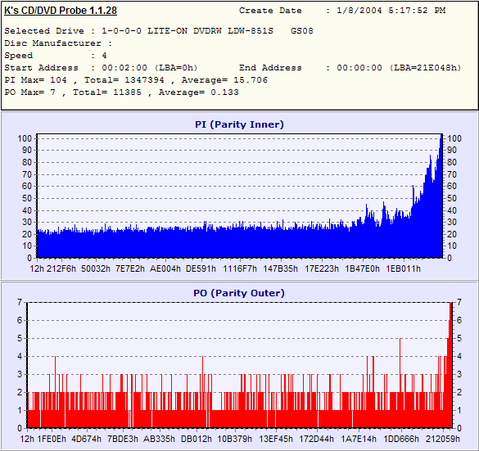
Task: Click the PO Max= 7 statistics line
Action: (121, 92)
